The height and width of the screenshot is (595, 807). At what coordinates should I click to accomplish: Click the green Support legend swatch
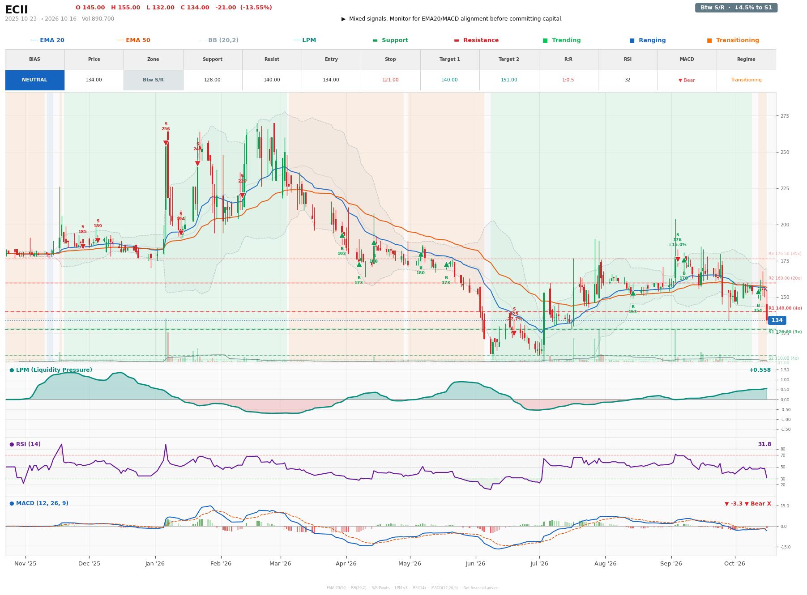pos(375,40)
